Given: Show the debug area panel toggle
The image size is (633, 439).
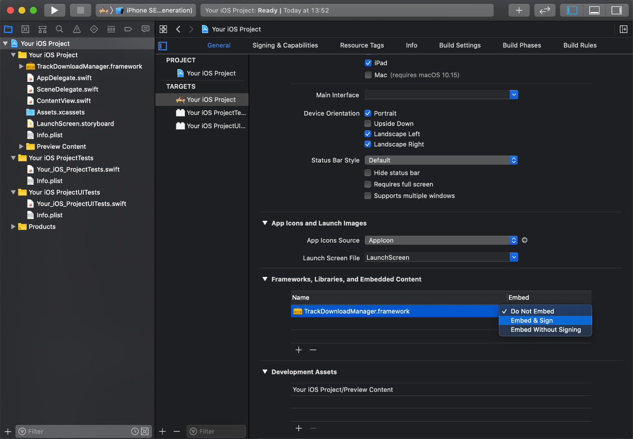Looking at the screenshot, I should click(594, 10).
